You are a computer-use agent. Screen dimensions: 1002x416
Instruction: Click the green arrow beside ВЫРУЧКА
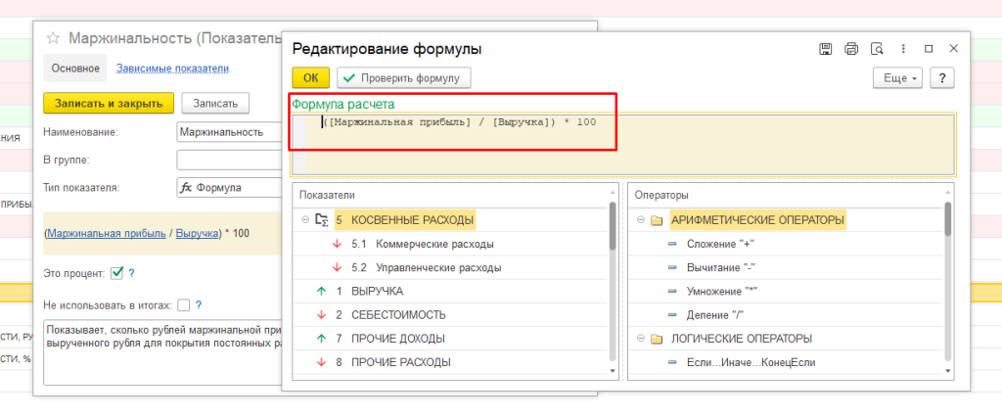point(321,292)
